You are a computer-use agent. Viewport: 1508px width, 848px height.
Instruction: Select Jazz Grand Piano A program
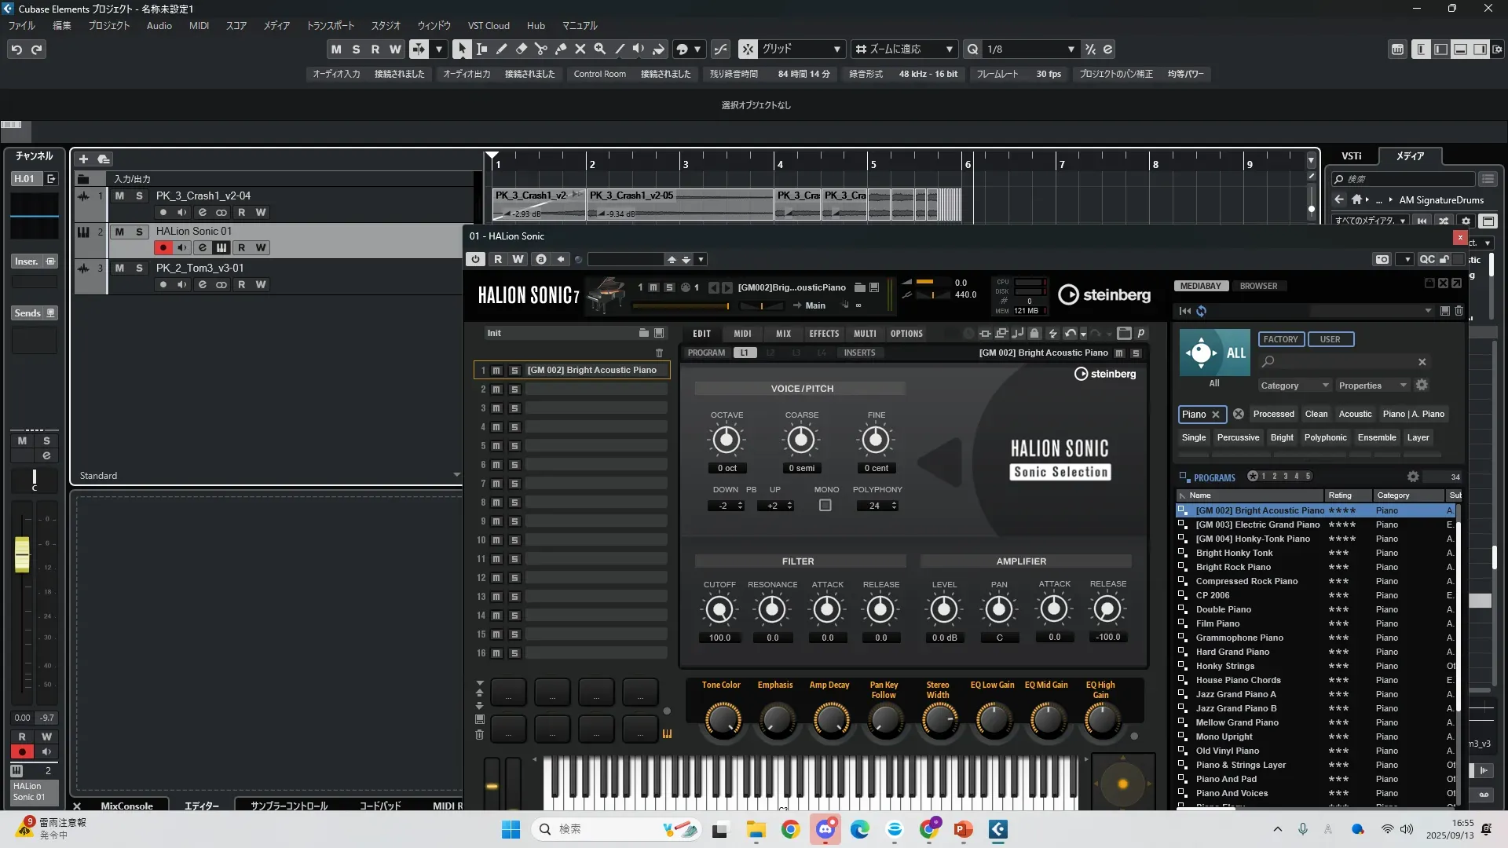pyautogui.click(x=1235, y=694)
